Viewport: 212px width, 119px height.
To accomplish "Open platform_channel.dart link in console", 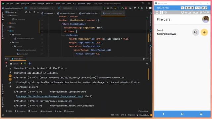I will (x=50, y=96).
